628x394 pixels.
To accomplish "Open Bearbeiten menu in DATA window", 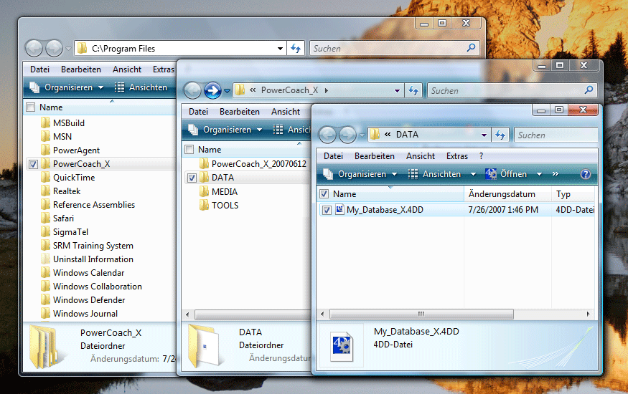I will [375, 156].
